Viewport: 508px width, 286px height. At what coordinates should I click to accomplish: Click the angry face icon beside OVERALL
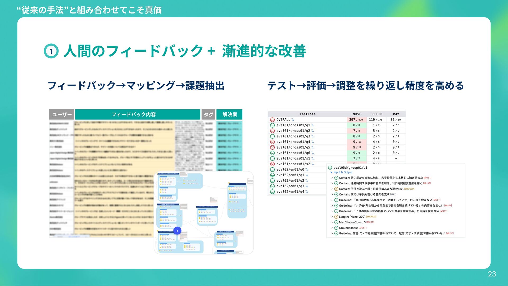272,120
